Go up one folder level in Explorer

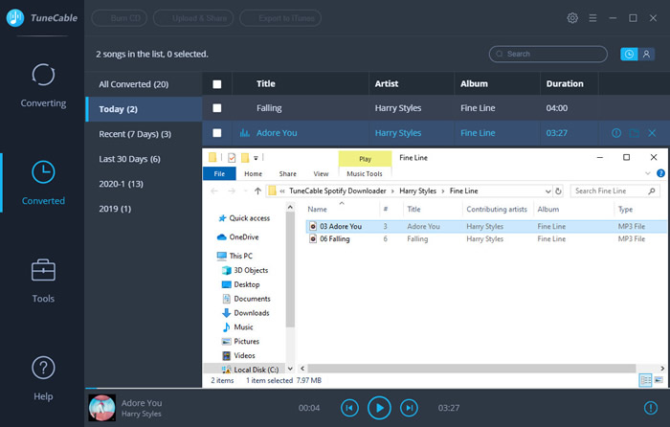click(257, 191)
